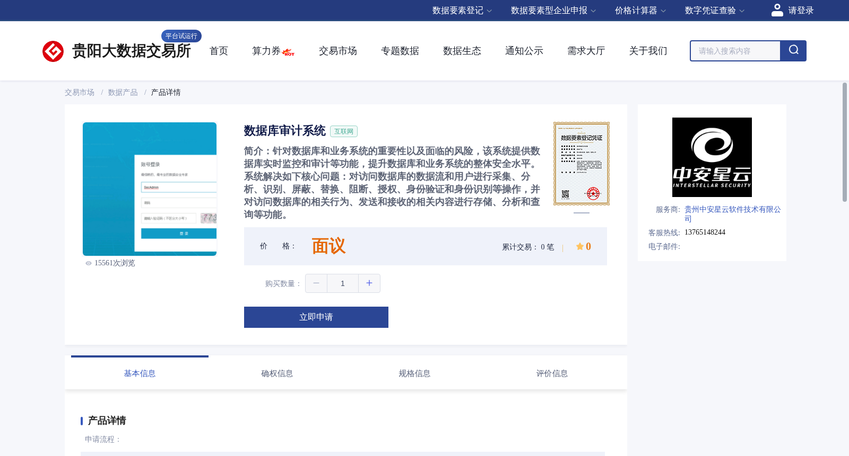Expand the 数据要素登记 dropdown

pos(462,11)
